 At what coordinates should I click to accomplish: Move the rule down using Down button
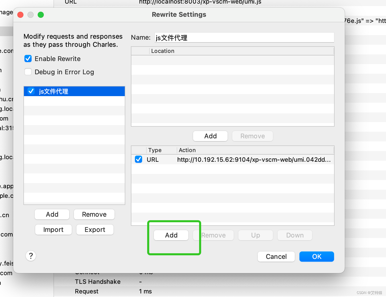click(295, 235)
